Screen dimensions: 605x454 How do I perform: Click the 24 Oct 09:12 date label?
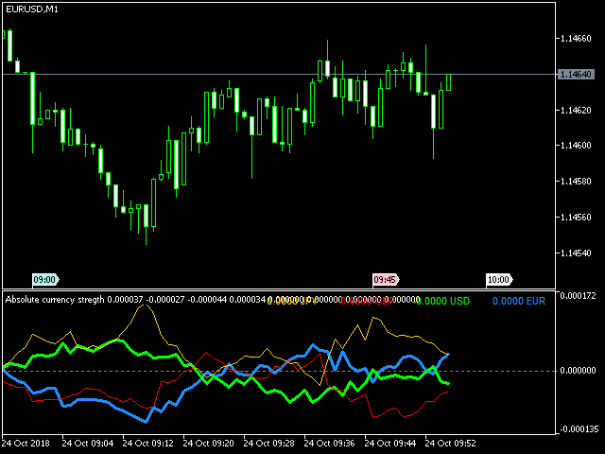(151, 443)
